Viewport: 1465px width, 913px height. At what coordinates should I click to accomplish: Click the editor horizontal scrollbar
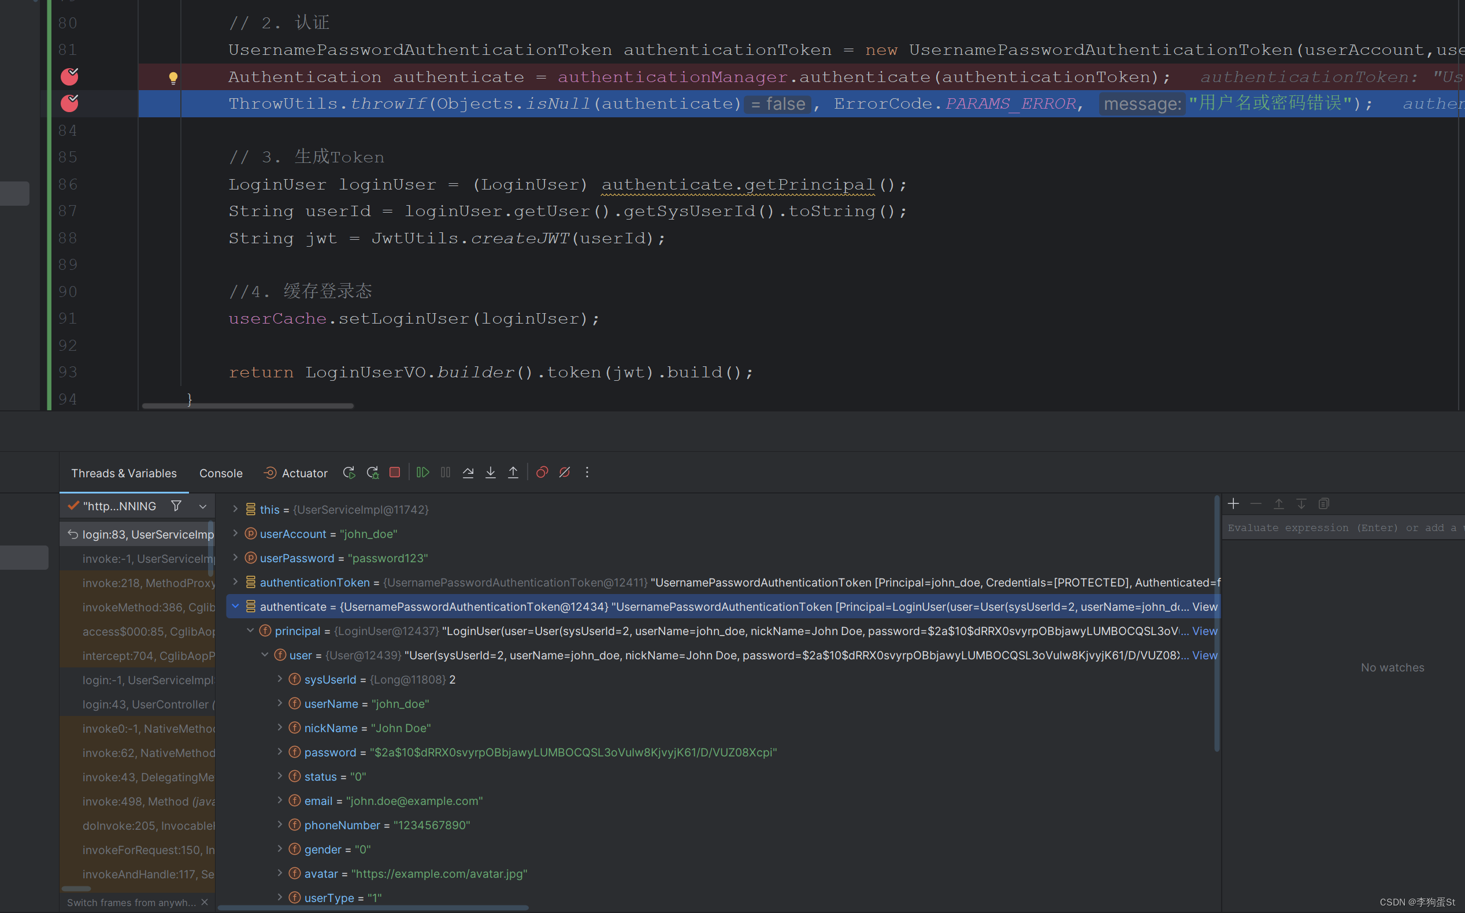point(247,406)
